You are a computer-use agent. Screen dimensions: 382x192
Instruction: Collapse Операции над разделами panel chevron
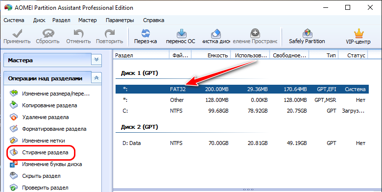click(96, 78)
